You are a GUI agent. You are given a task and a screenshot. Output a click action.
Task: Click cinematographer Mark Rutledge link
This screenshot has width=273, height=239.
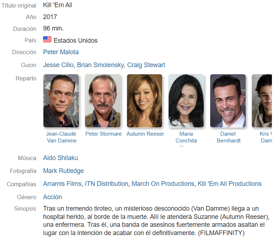click(63, 171)
